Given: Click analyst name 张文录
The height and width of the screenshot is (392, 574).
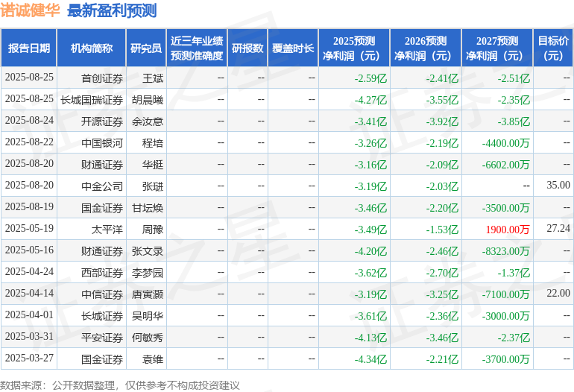Looking at the screenshot, I should (148, 251).
